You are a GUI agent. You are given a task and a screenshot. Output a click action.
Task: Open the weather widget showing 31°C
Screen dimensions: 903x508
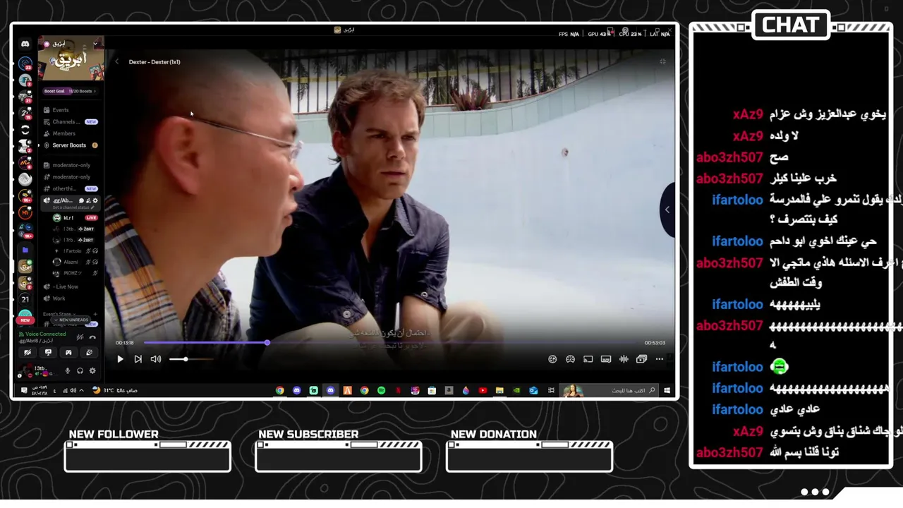pyautogui.click(x=114, y=390)
